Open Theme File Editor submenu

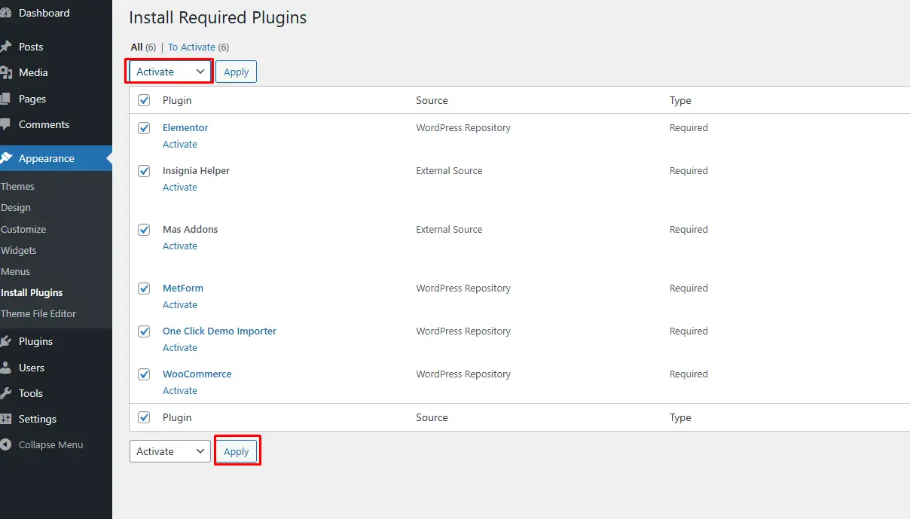tap(38, 313)
